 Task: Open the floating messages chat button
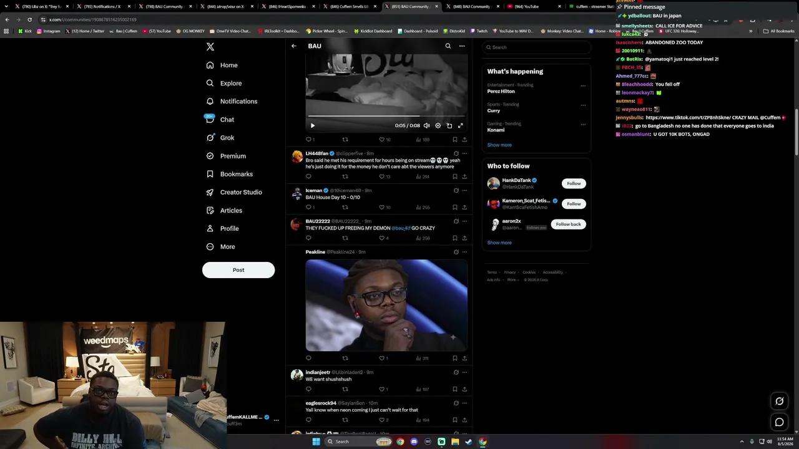coord(779,422)
